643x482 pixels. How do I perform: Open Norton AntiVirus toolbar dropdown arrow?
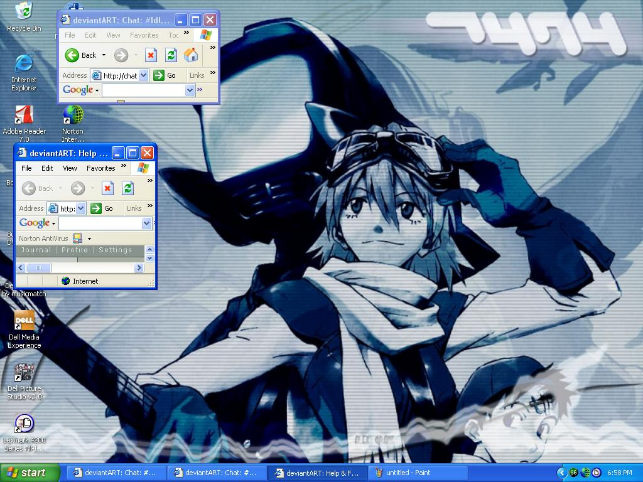(89, 238)
